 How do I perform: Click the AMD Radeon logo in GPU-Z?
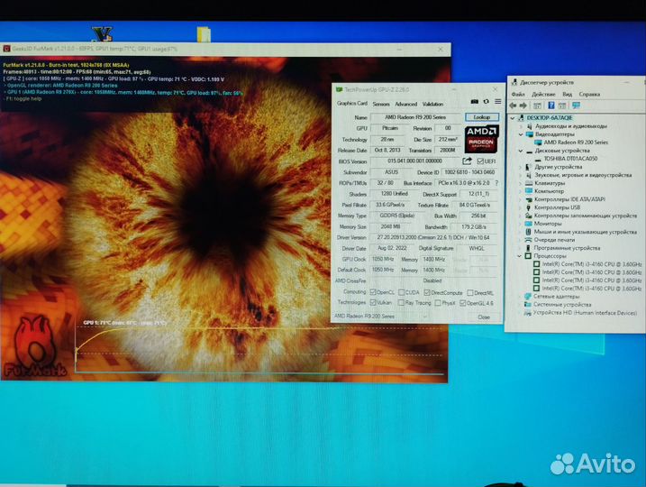482,139
